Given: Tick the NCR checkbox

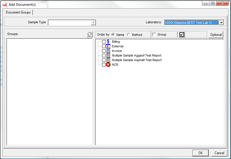Looking at the screenshot, I should [x=104, y=65].
